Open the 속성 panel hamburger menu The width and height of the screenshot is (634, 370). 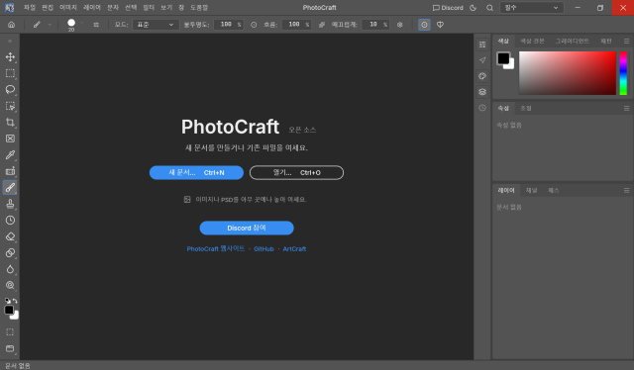626,108
